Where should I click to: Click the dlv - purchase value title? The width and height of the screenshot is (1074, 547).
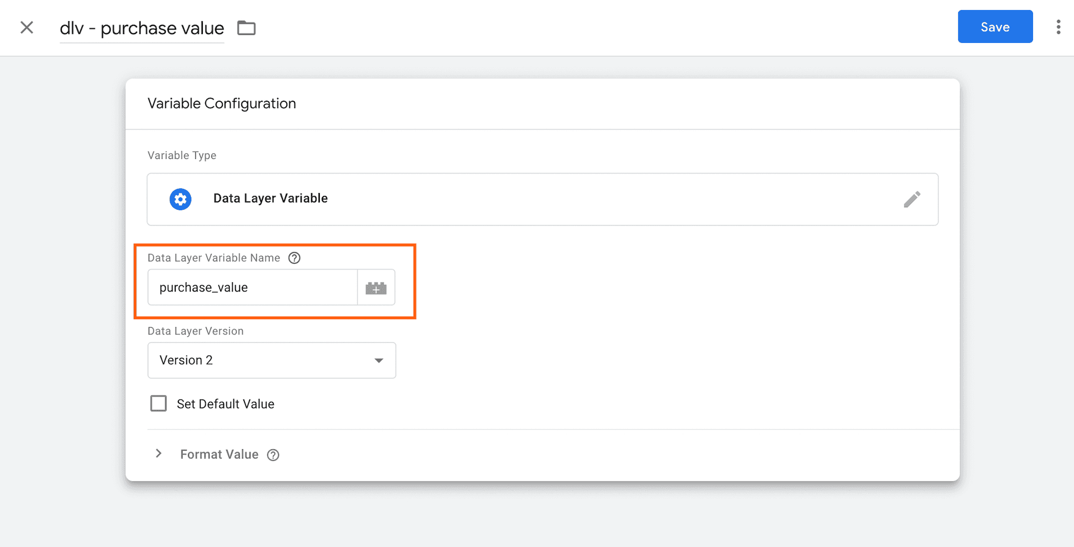(x=142, y=28)
